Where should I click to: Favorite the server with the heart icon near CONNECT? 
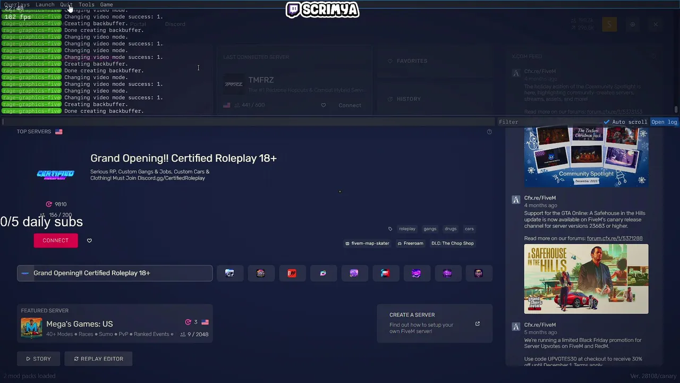click(x=89, y=240)
